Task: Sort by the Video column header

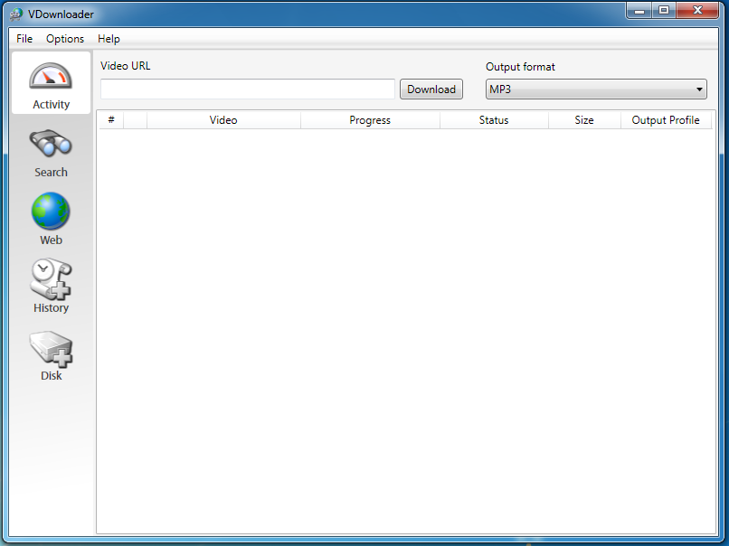Action: pos(223,120)
